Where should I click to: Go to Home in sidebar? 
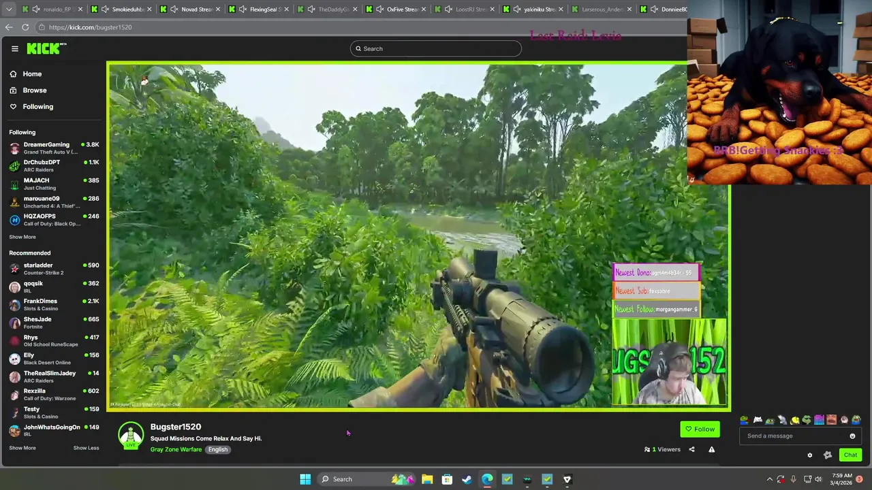pos(25,73)
